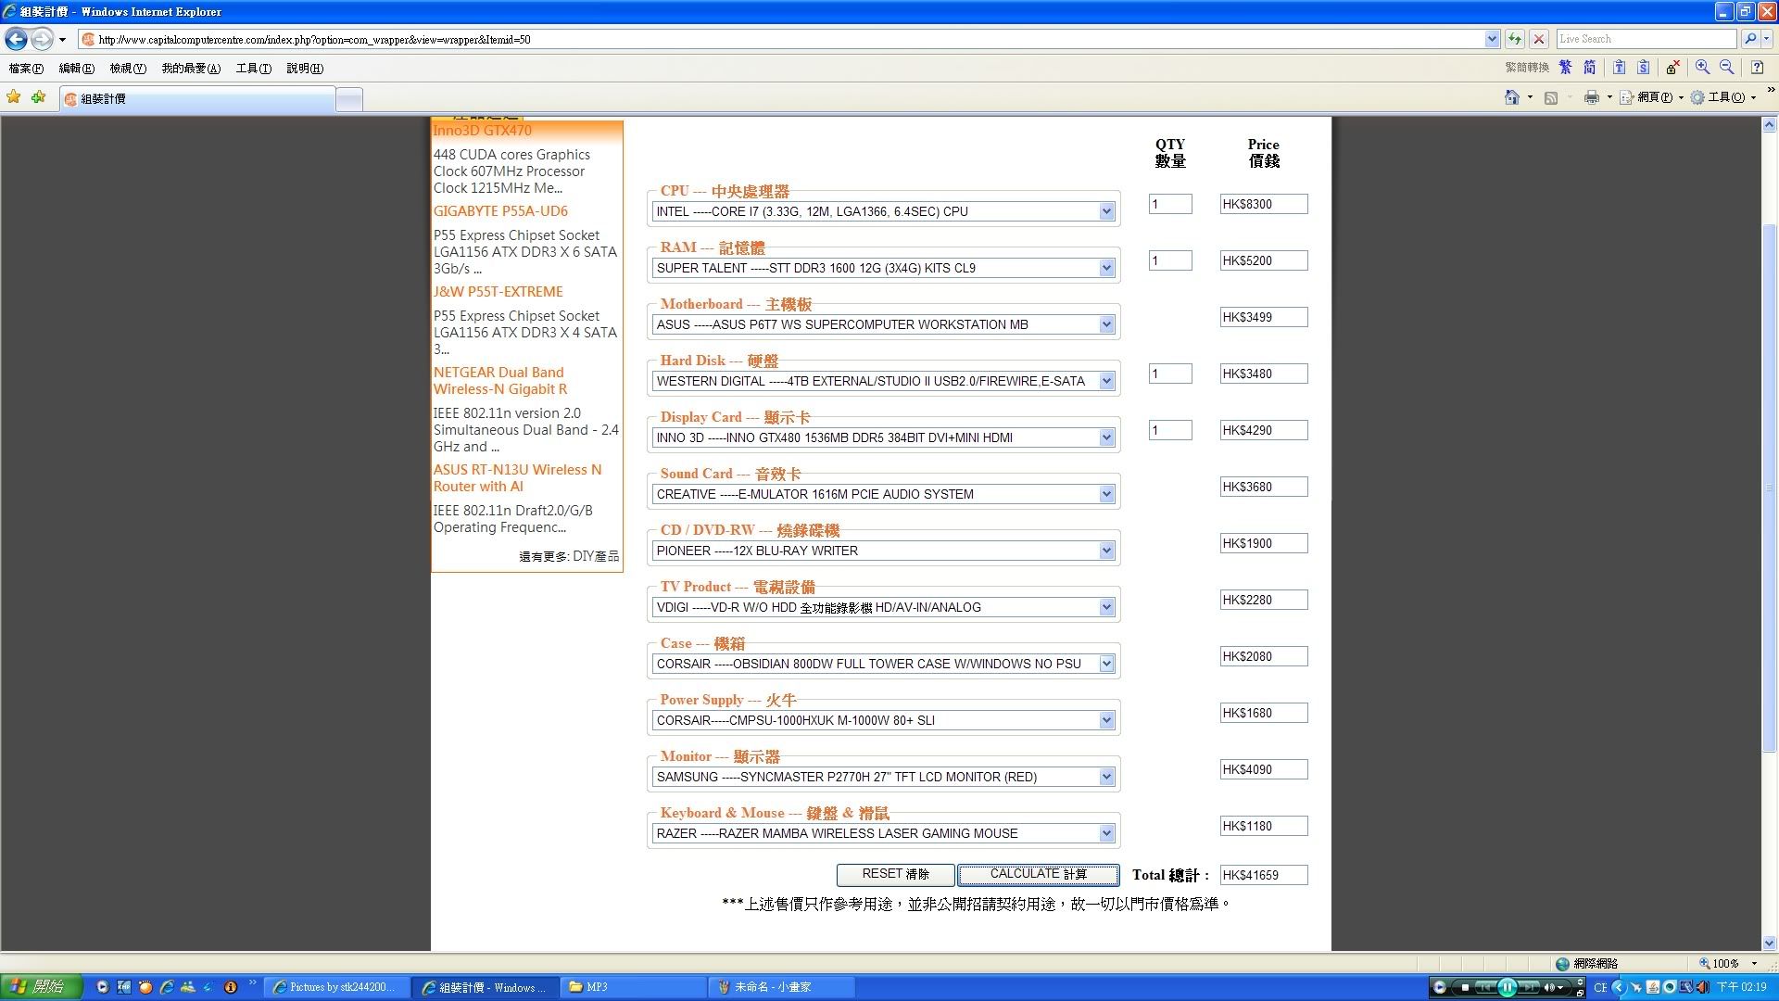
Task: Switch to the MP3 folder taskbar button
Action: point(635,987)
